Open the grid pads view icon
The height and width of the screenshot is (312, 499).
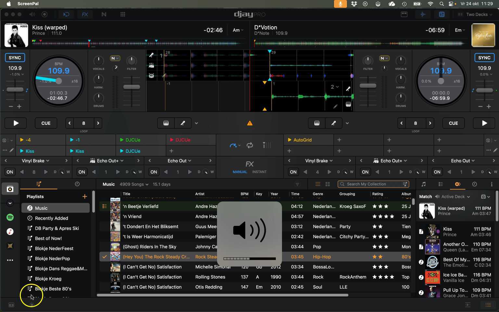pyautogui.click(x=122, y=14)
